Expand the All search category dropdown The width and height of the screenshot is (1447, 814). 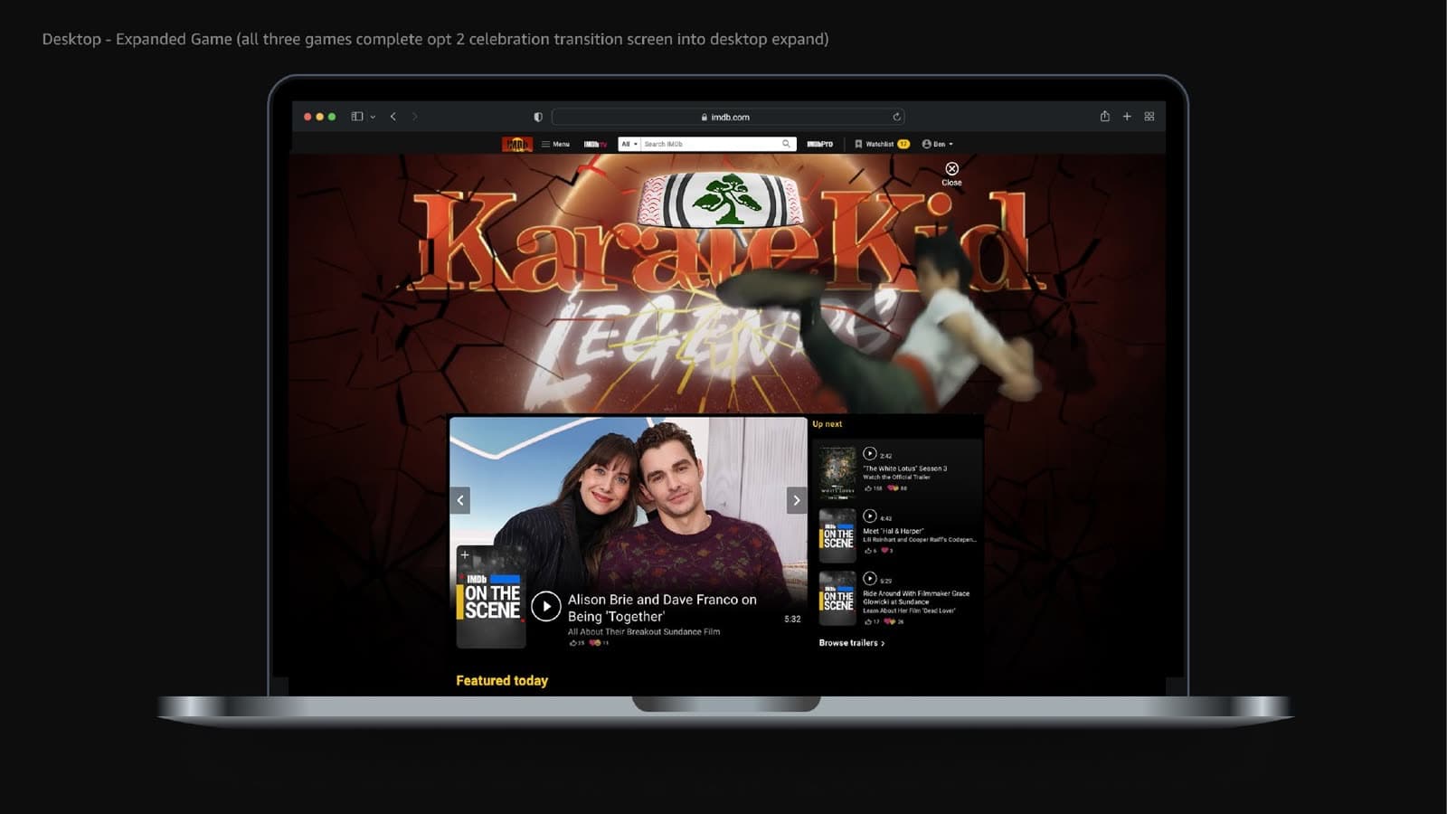629,144
